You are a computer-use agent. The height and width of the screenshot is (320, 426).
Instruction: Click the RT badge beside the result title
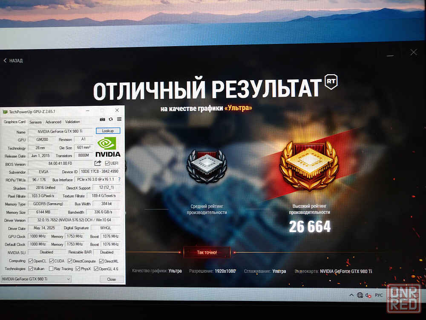pyautogui.click(x=331, y=81)
